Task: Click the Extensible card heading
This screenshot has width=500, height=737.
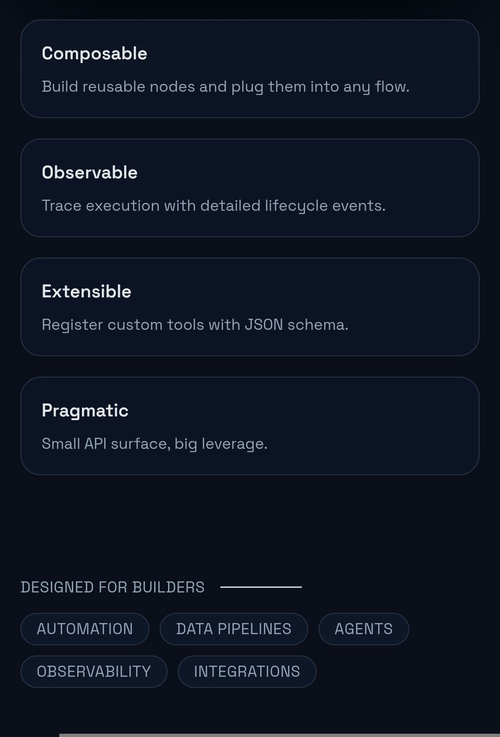Action: 86,291
